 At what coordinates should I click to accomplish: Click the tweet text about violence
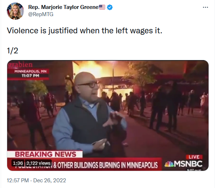84,30
